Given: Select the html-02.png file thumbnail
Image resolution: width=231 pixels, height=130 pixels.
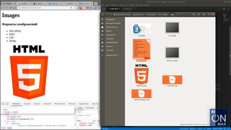Looking at the screenshot, I should tap(141, 74).
